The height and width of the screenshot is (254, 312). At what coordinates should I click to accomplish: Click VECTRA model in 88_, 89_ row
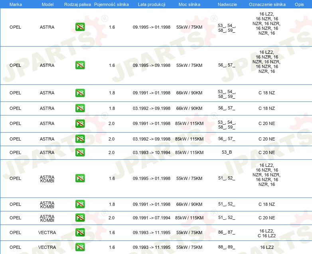(47, 247)
